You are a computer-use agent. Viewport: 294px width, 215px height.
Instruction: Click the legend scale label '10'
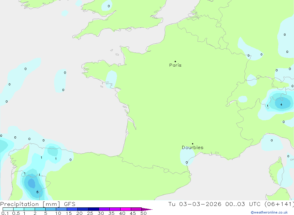58,213
